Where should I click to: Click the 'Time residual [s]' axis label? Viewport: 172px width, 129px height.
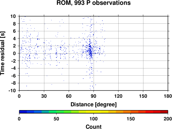click(x=2, y=53)
